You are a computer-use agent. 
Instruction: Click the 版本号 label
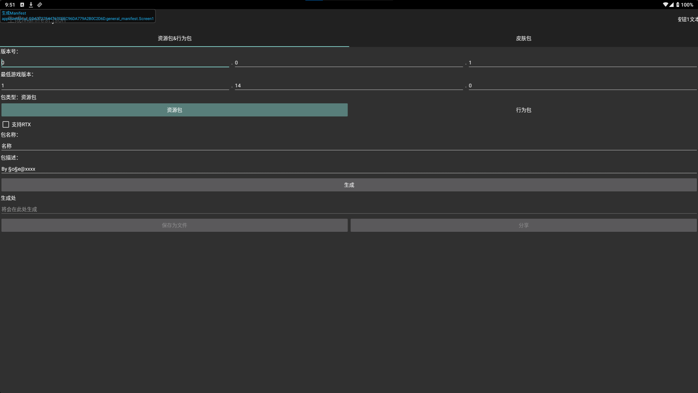click(9, 51)
